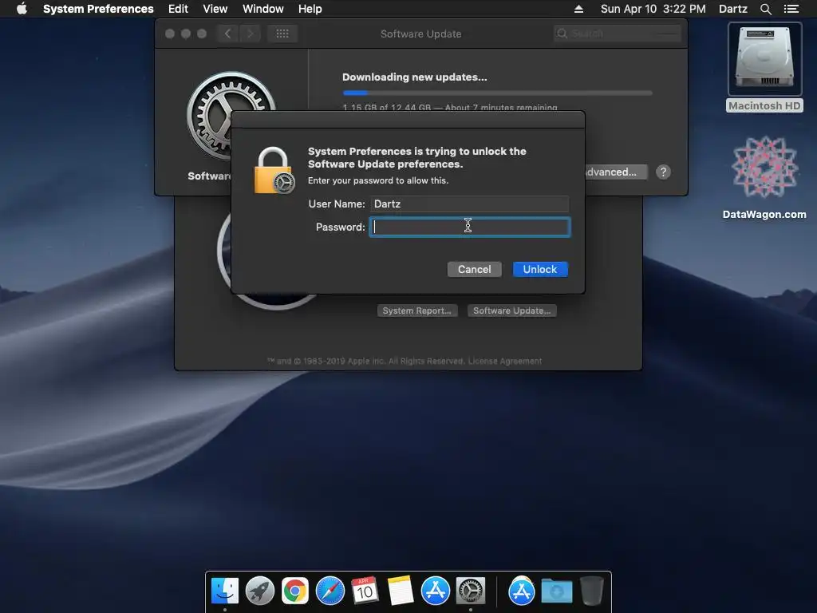Open the Downloads folder in the Dock
This screenshot has width=817, height=613.
[x=556, y=591]
